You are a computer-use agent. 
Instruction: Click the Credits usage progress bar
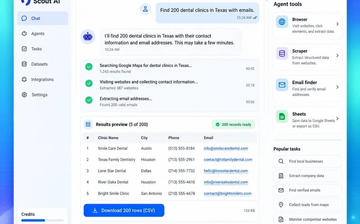42,220
